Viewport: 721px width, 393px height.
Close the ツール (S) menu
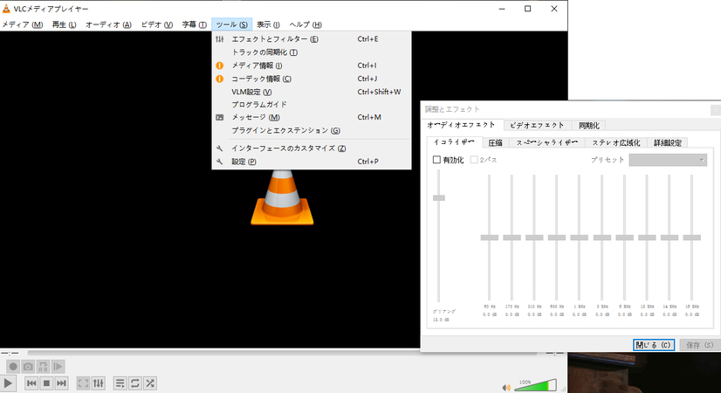(232, 24)
